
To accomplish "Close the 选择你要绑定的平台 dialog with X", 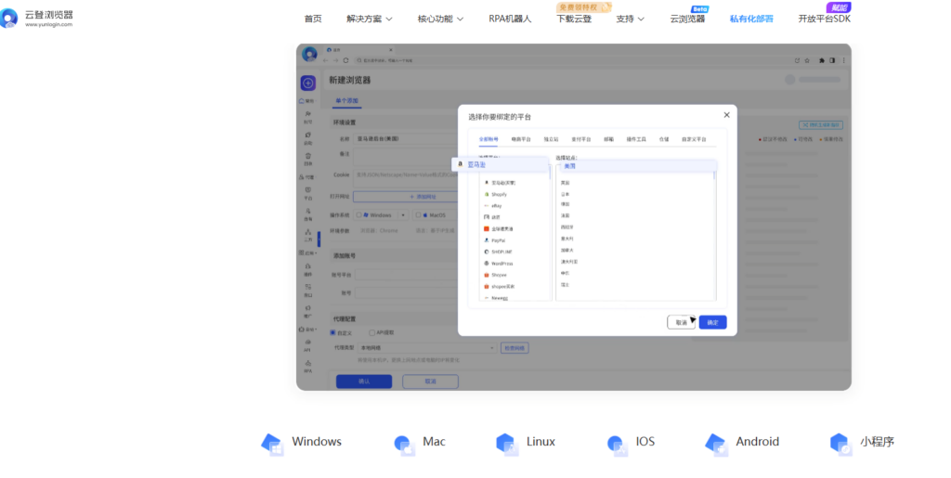I will point(726,115).
